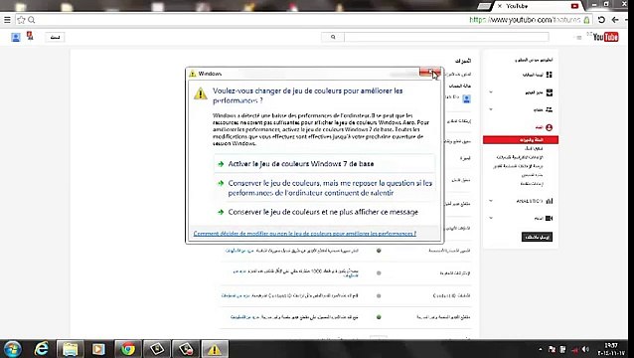Open the File Explorer folder taskbar icon
The width and height of the screenshot is (634, 358).
tap(71, 349)
